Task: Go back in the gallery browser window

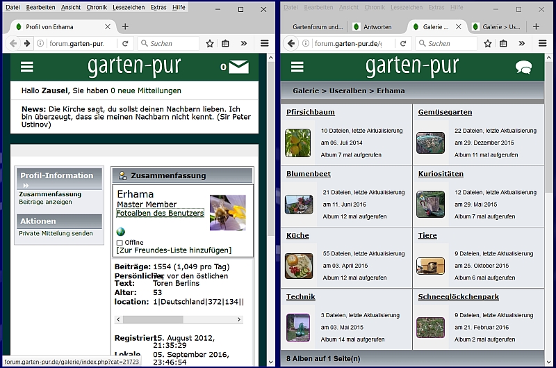Action: (292, 43)
